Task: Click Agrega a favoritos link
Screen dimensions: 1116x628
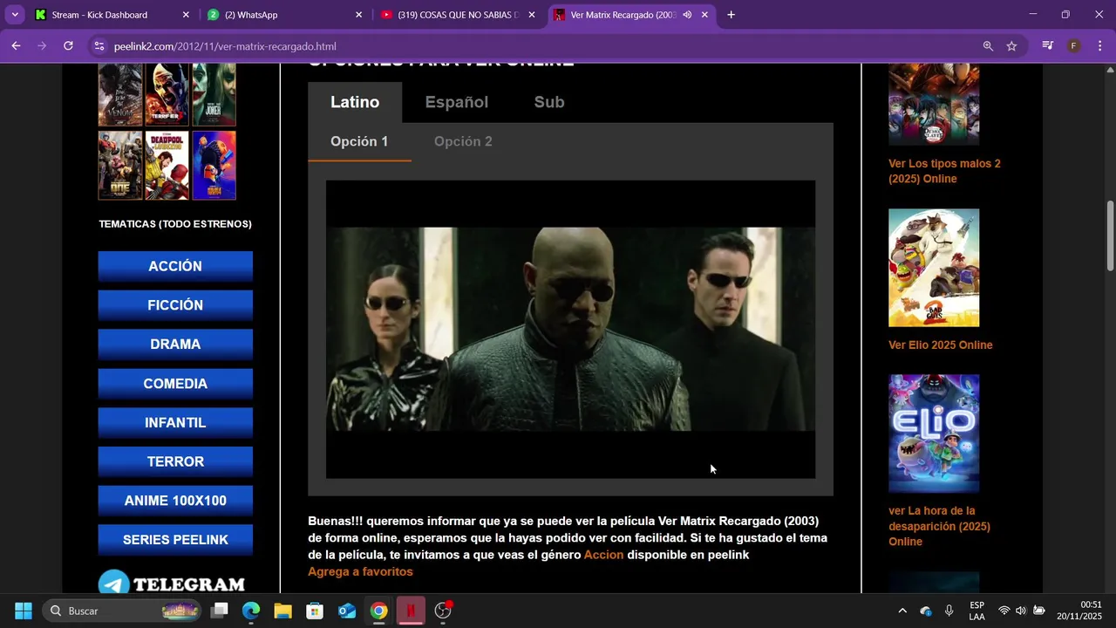Action: (360, 571)
